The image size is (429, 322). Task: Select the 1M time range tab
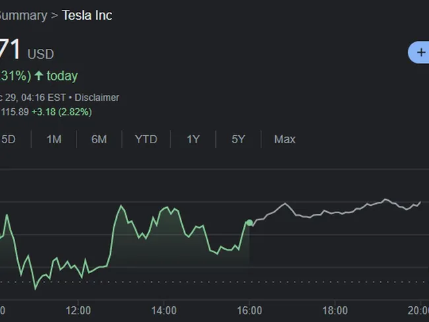(53, 139)
